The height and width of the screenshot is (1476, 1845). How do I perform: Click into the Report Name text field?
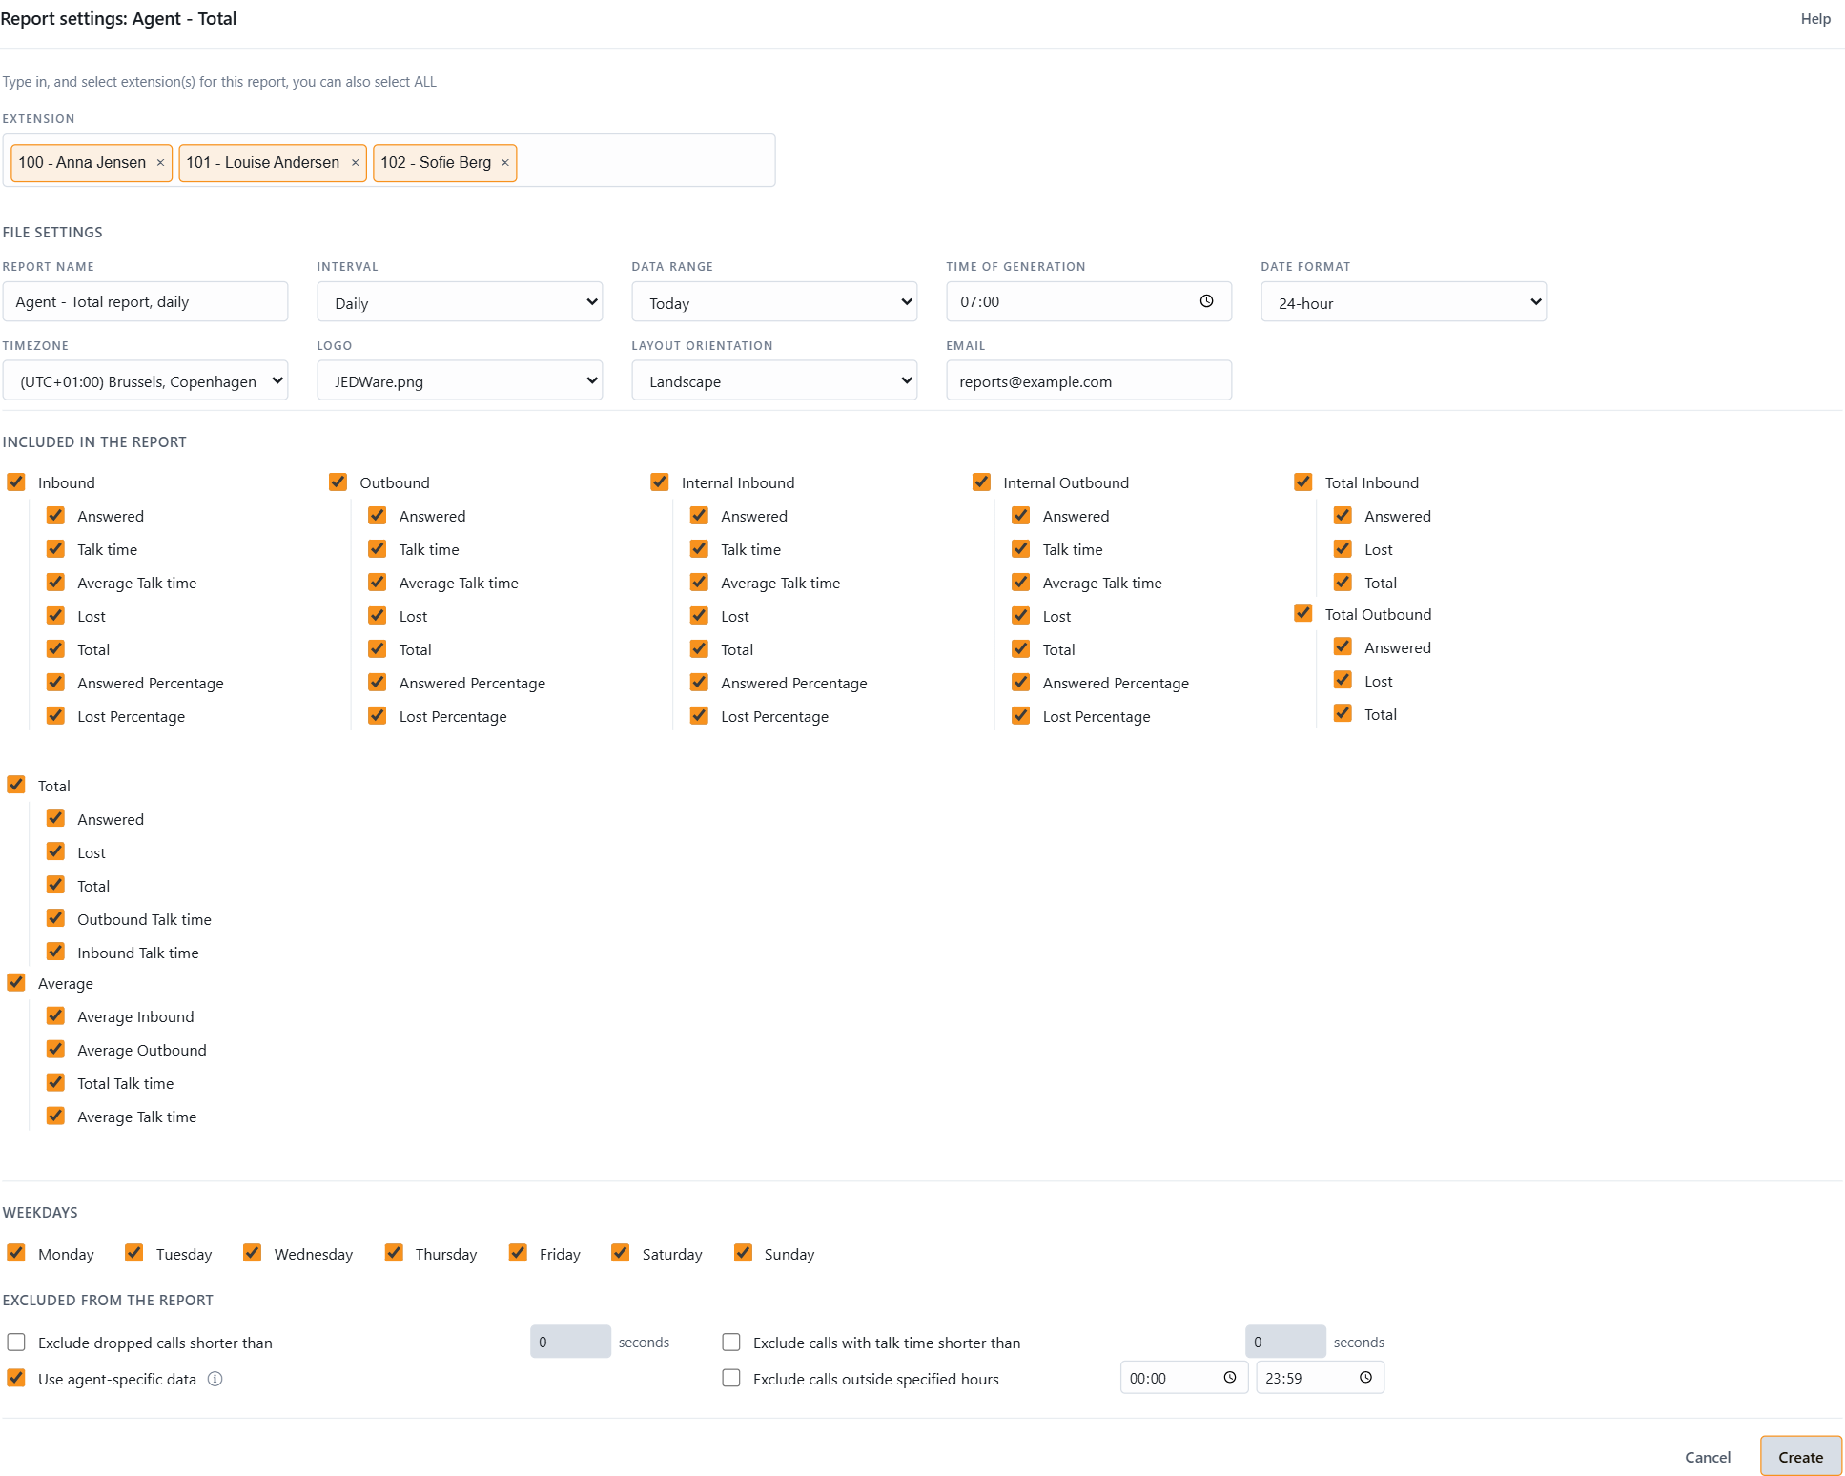pyautogui.click(x=145, y=301)
